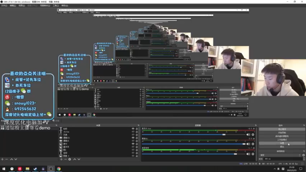Pop out the audio mixer dock icon
Viewport: 306px width, 172px height.
click(x=256, y=125)
